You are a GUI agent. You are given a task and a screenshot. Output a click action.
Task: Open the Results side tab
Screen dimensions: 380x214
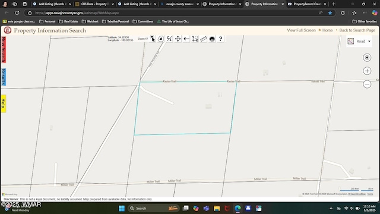pos(4,77)
